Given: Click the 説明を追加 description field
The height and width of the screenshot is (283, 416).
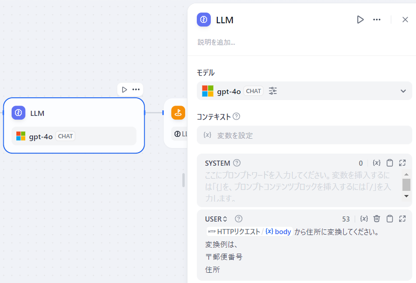Looking at the screenshot, I should [x=216, y=42].
